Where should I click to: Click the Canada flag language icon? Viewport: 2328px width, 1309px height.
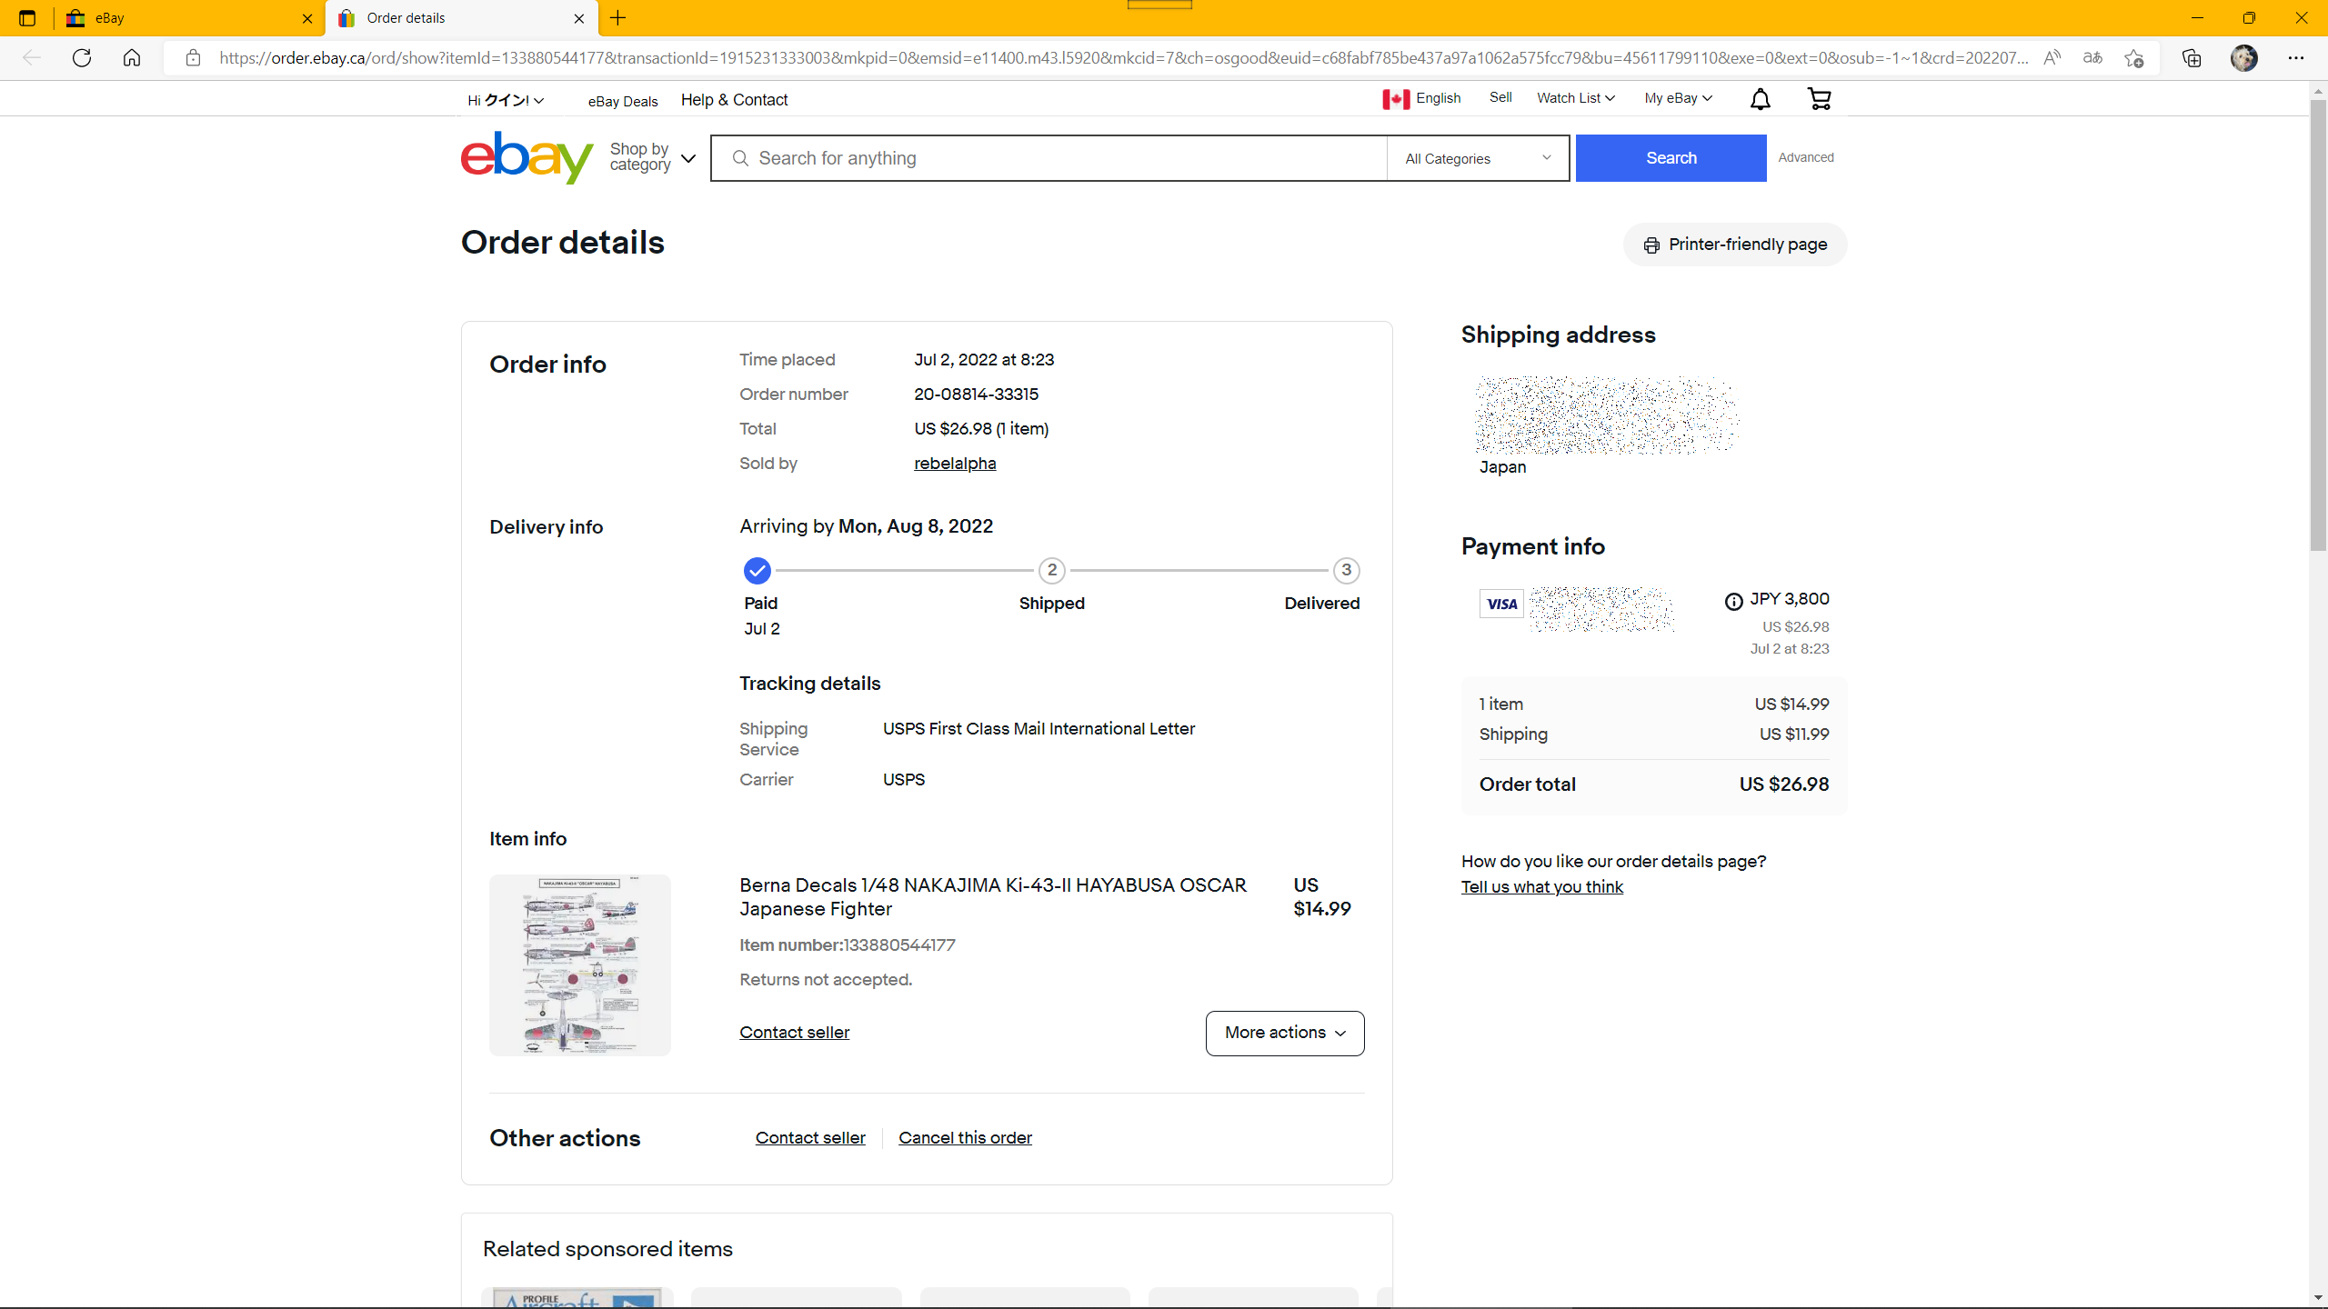pos(1396,99)
